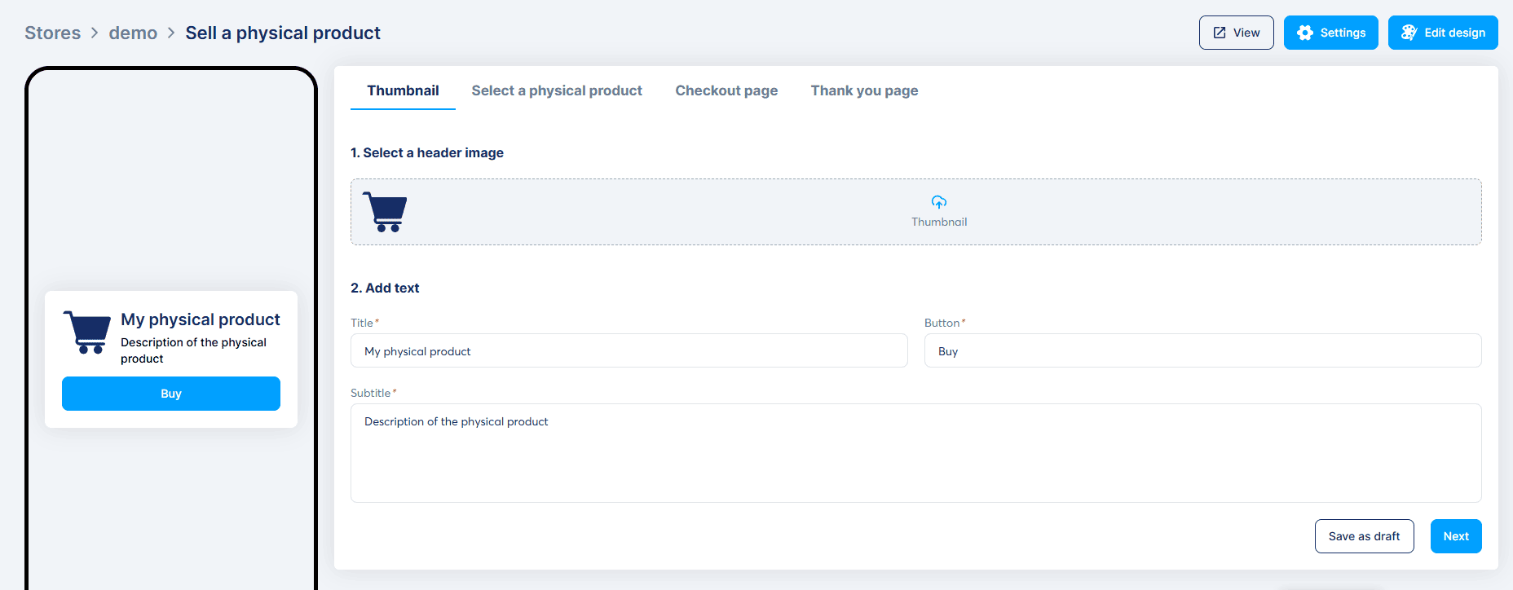The image size is (1513, 590).
Task: Navigate to Stores in breadcrumb
Action: tap(53, 33)
